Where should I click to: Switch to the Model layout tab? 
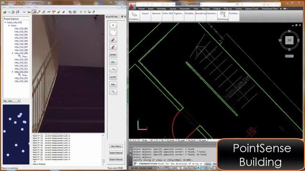(x=144, y=141)
